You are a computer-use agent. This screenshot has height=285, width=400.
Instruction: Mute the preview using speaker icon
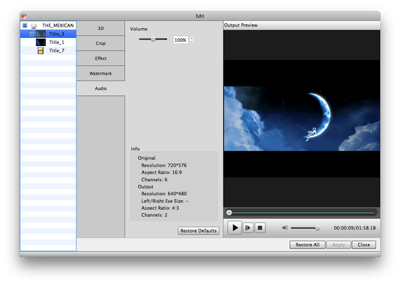click(x=285, y=228)
